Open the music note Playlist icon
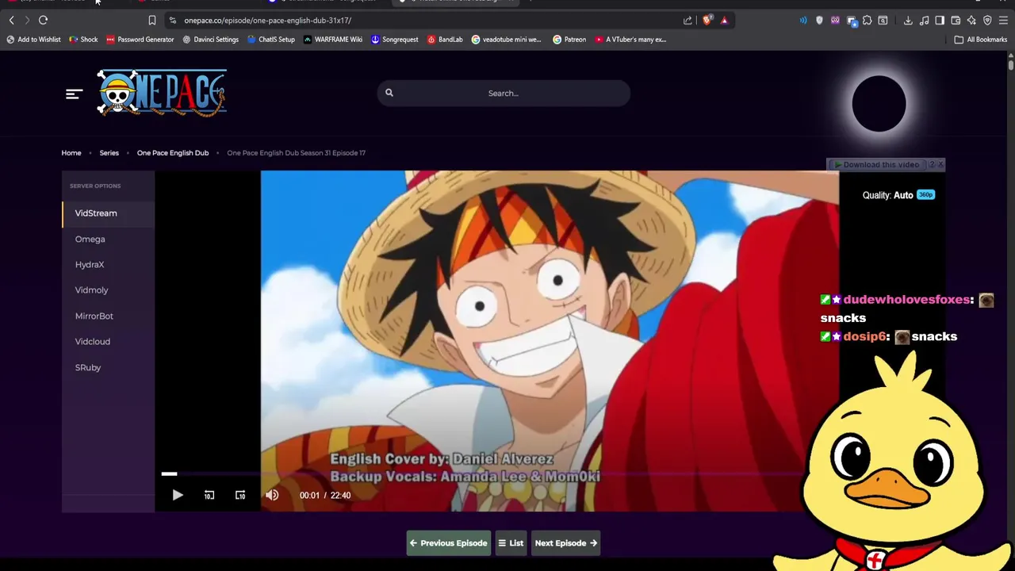 [924, 20]
